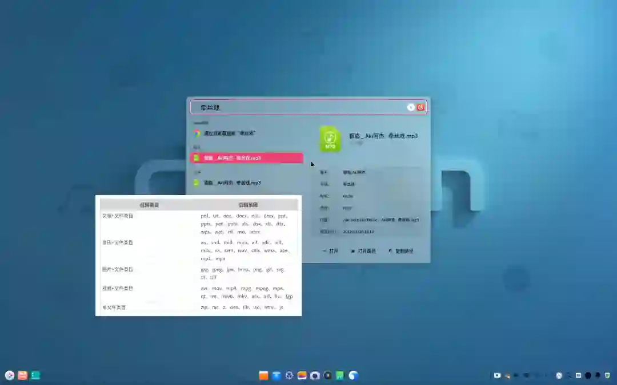
Task: Click the white camera-like tray icon
Action: pyautogui.click(x=498, y=375)
